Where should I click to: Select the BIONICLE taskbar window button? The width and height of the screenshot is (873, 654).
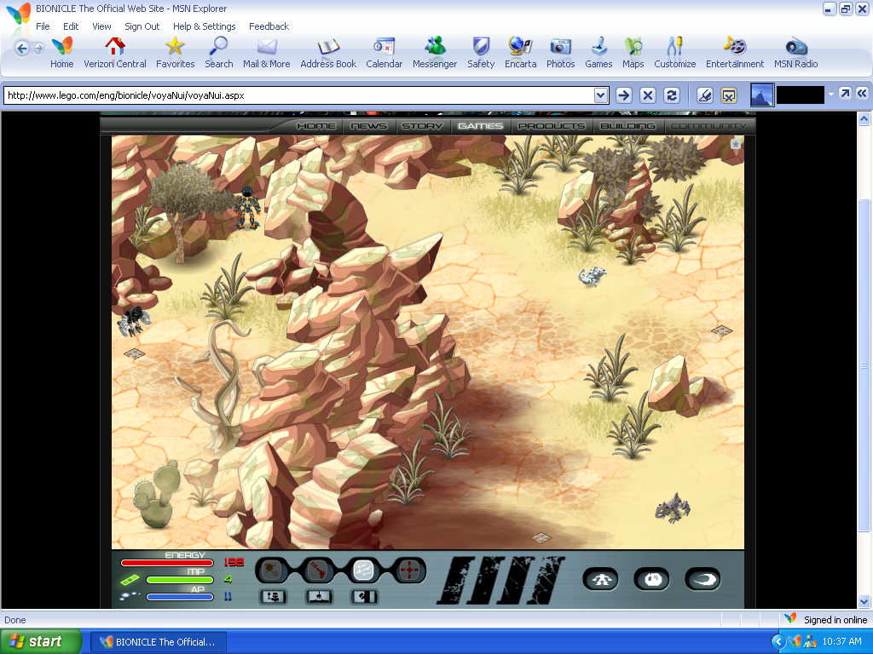(158, 642)
